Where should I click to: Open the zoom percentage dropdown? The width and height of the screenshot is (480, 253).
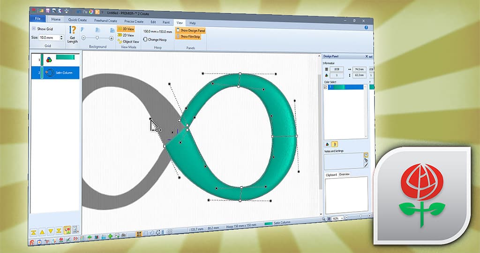[x=343, y=219]
